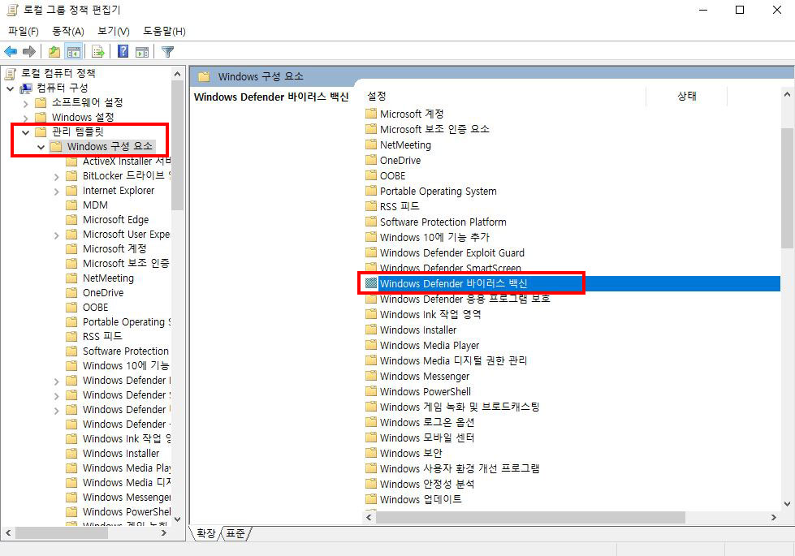Click Windows Ink 작업 영역 folder icon
The image size is (795, 556).
pyautogui.click(x=371, y=314)
